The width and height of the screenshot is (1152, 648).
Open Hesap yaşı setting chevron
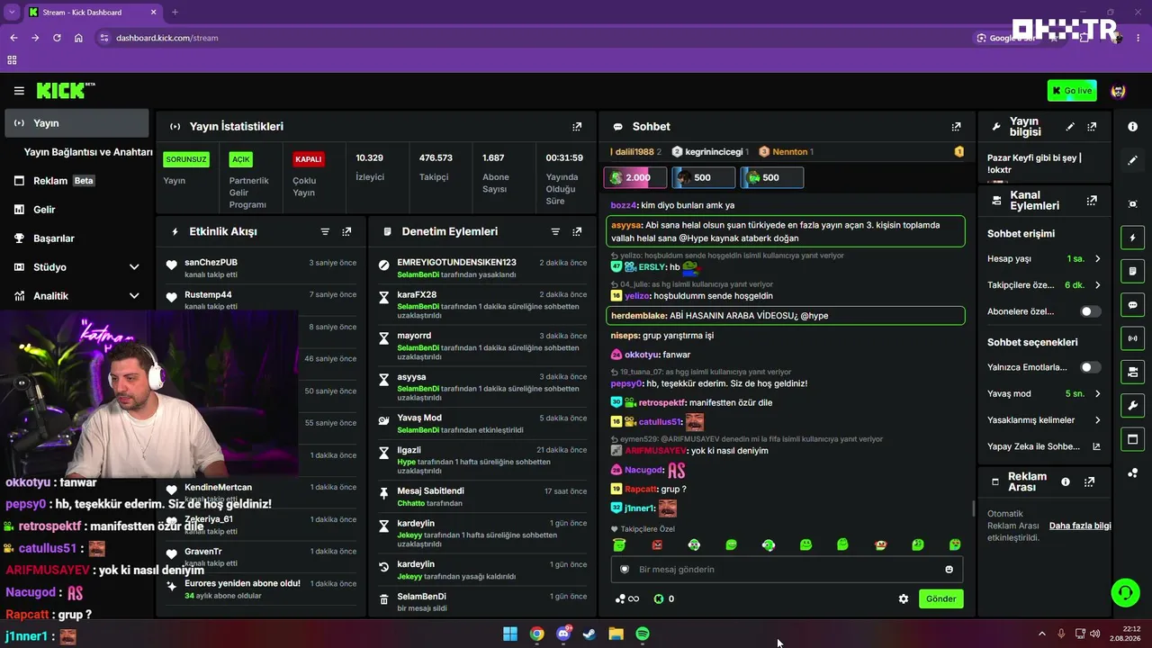tap(1097, 259)
